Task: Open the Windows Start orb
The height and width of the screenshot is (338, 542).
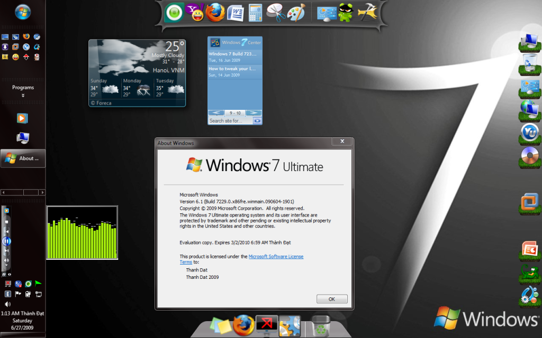Action: 22,12
